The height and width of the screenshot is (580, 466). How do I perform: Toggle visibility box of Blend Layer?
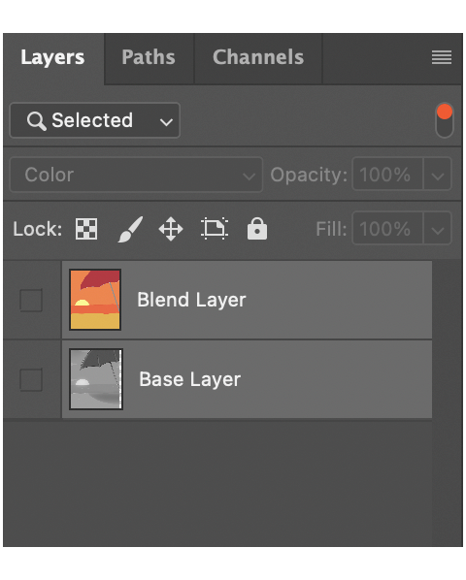[31, 300]
